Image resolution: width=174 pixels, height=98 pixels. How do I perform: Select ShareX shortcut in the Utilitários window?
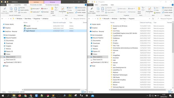[28, 26]
